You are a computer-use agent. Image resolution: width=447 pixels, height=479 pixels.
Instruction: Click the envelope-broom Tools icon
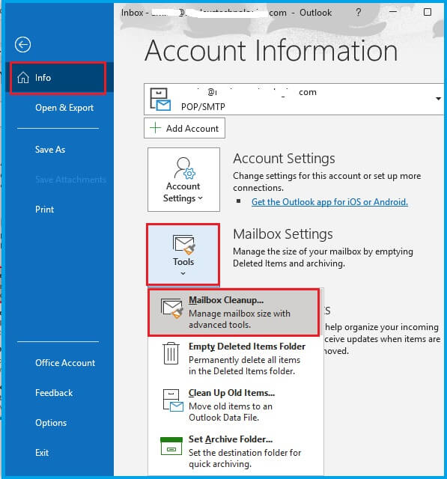click(184, 245)
